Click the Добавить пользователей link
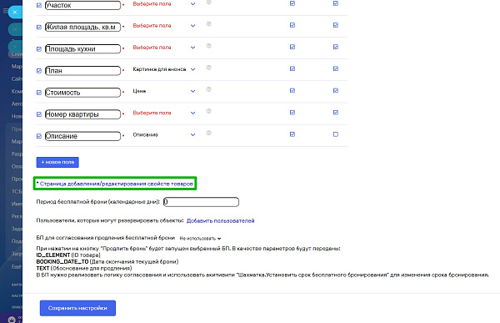Image resolution: width=500 pixels, height=323 pixels. (220, 221)
